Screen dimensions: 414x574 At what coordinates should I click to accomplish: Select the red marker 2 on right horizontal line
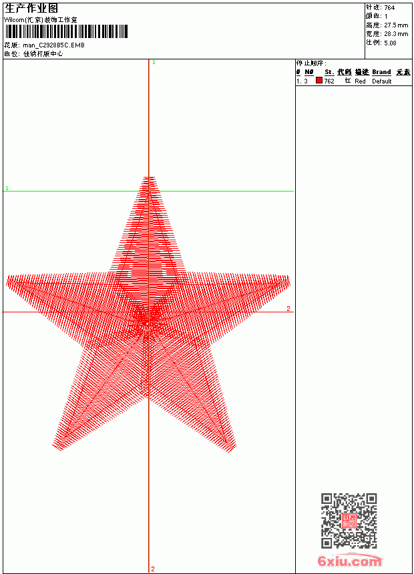pos(288,308)
